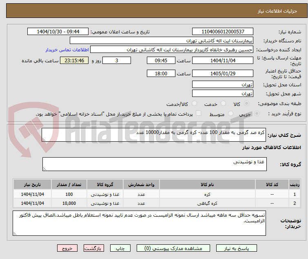Click the شهر محل تحویل field تهران
Screen dimensions: 308x259
223,94
